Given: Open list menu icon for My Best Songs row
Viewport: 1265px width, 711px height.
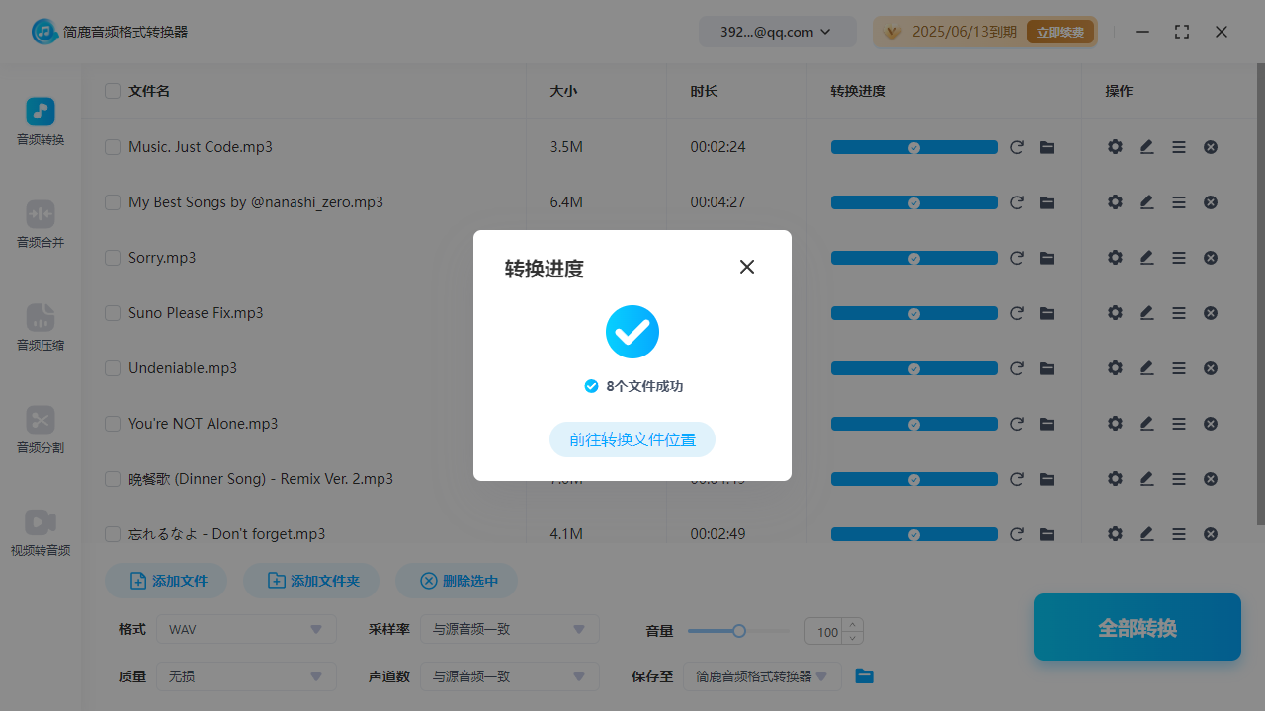Looking at the screenshot, I should [x=1178, y=202].
